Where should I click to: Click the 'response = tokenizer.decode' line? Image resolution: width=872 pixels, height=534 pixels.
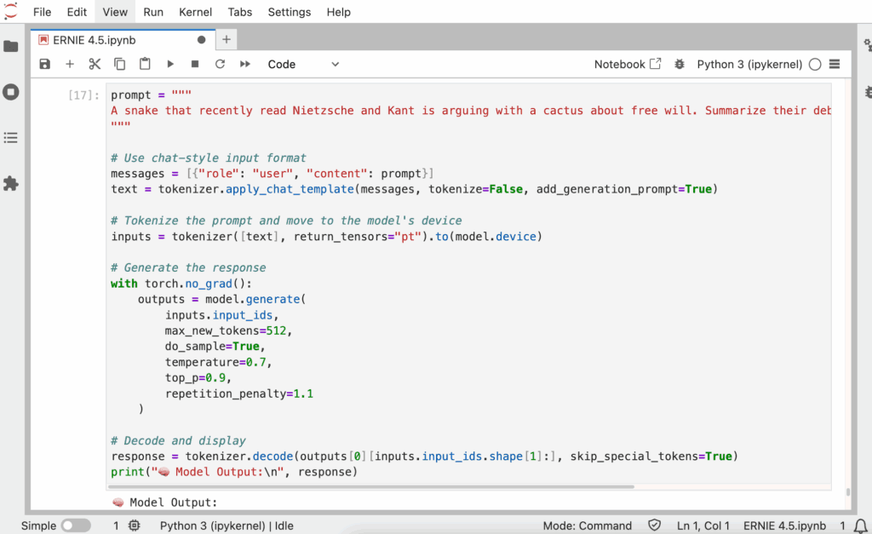pos(424,456)
